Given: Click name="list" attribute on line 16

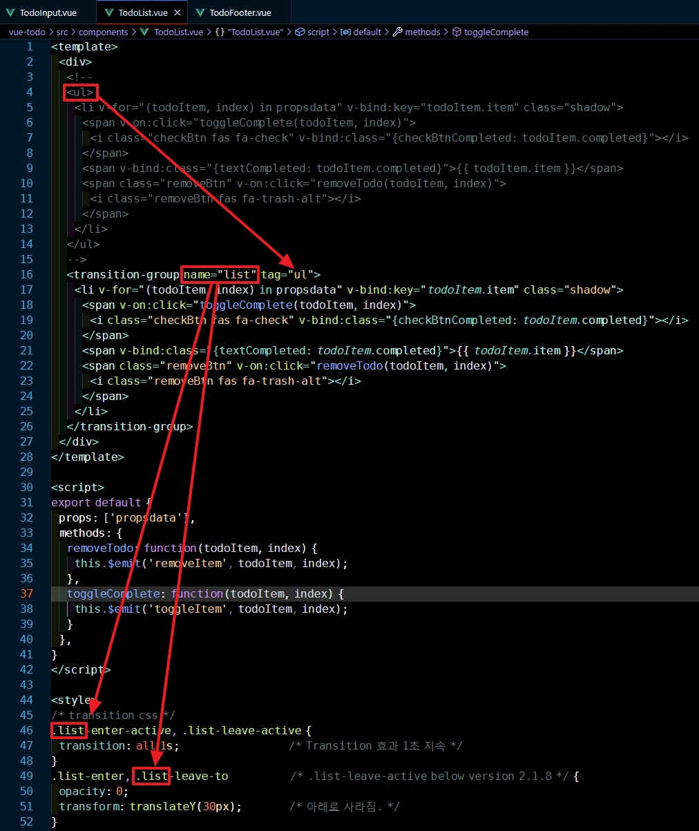Looking at the screenshot, I should [x=220, y=274].
